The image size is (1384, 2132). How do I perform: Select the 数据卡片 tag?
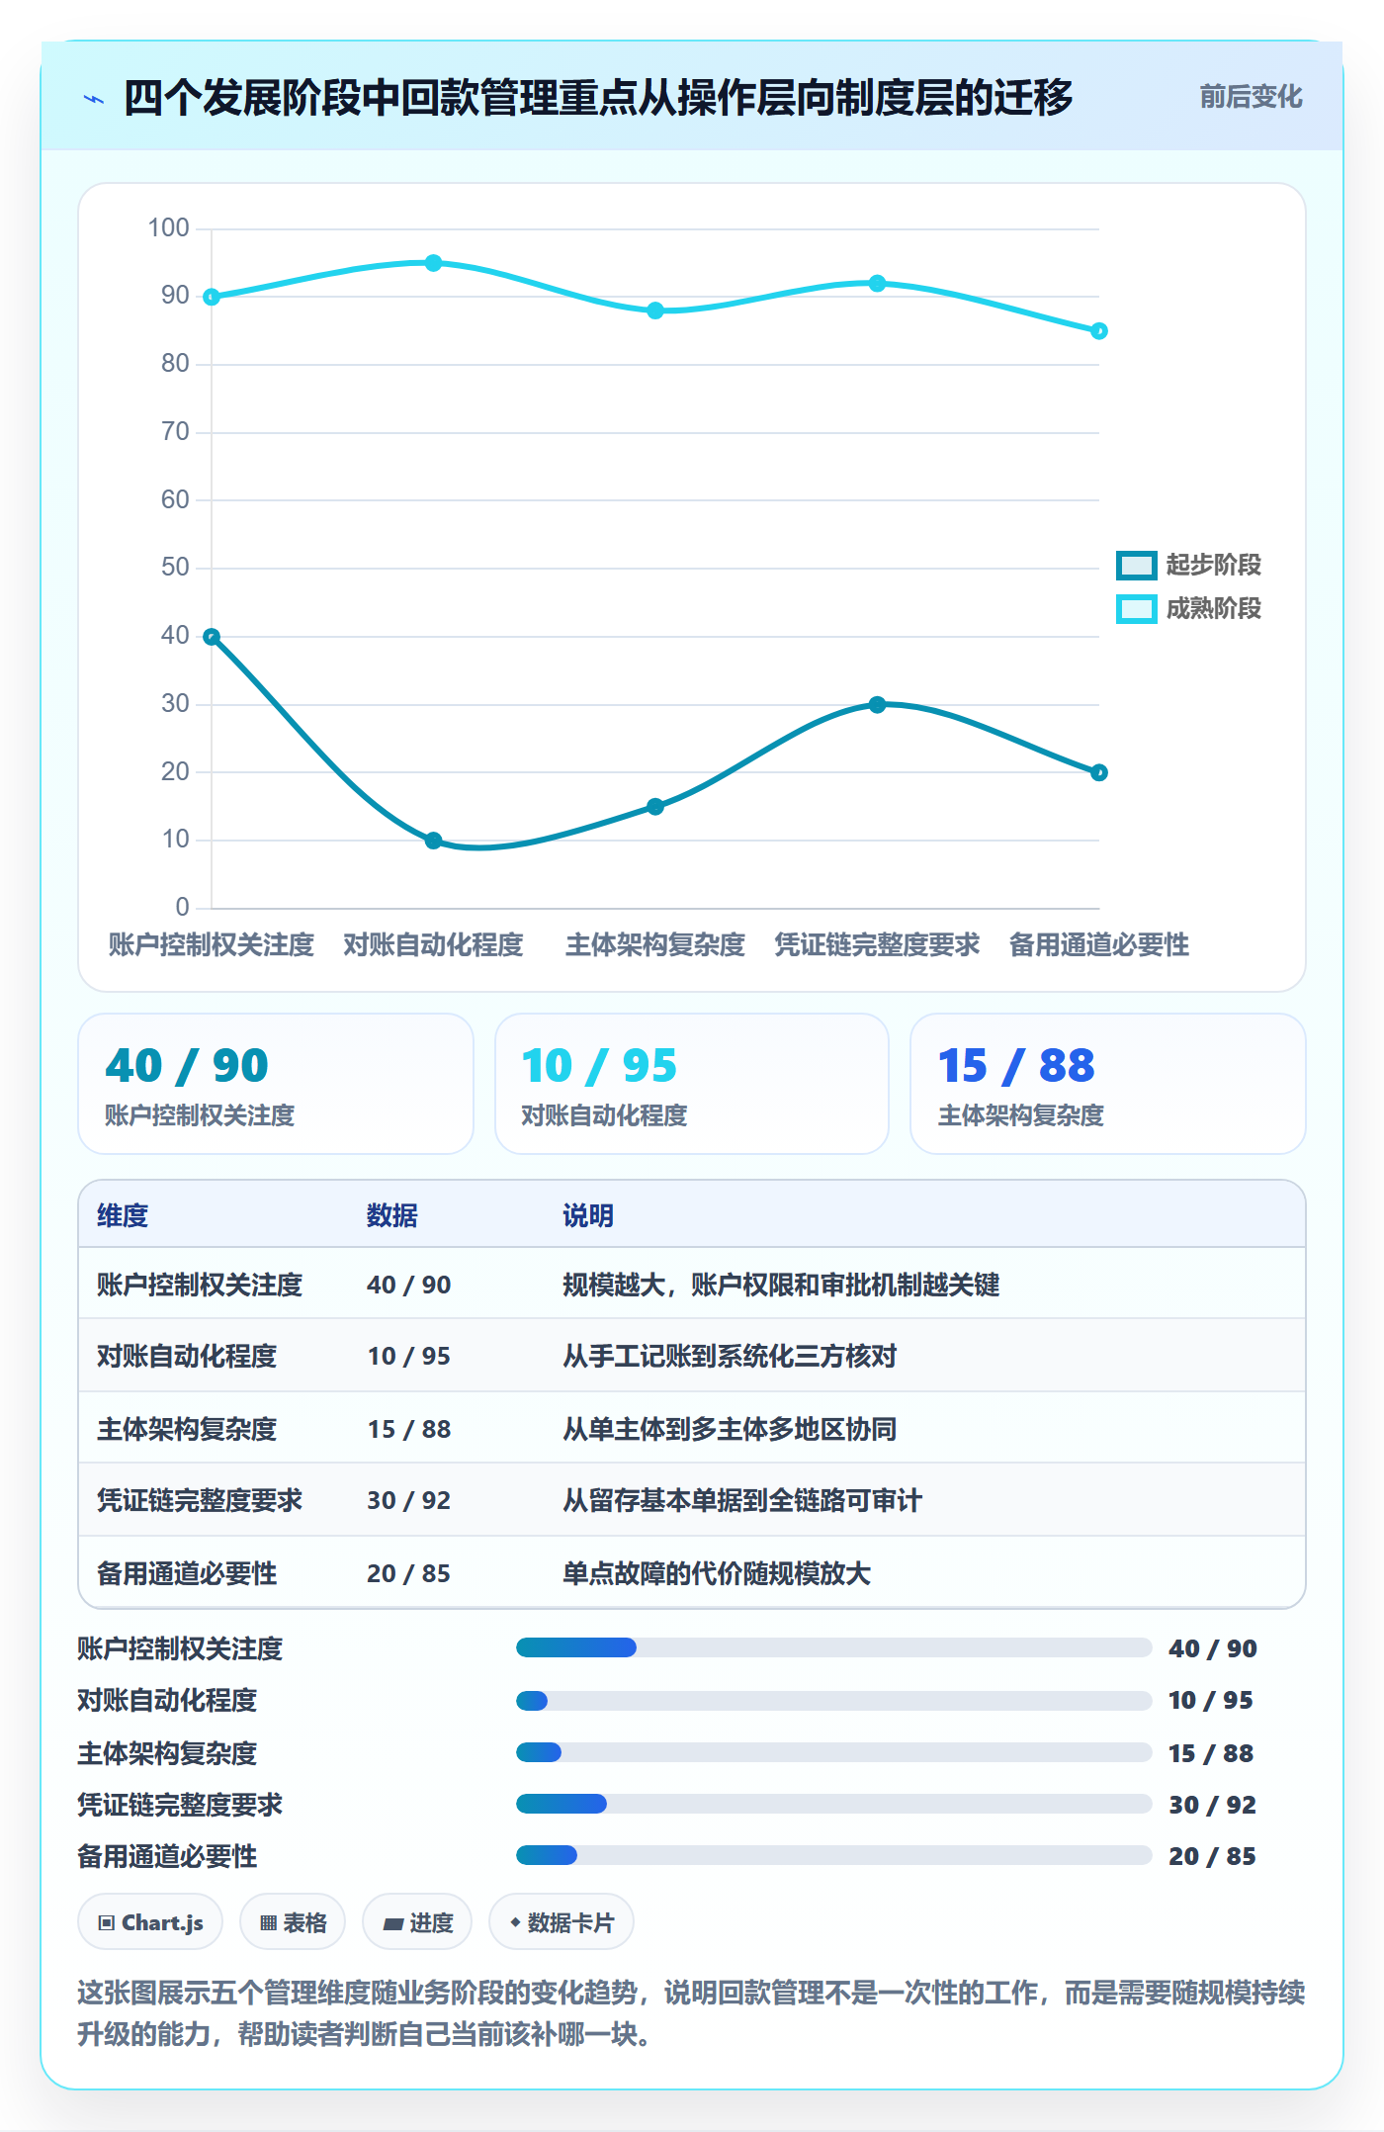(x=562, y=1922)
